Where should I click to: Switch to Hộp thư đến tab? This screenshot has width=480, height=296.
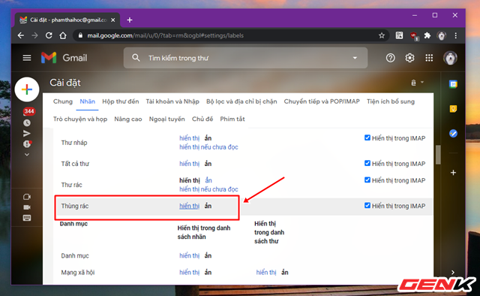120,101
